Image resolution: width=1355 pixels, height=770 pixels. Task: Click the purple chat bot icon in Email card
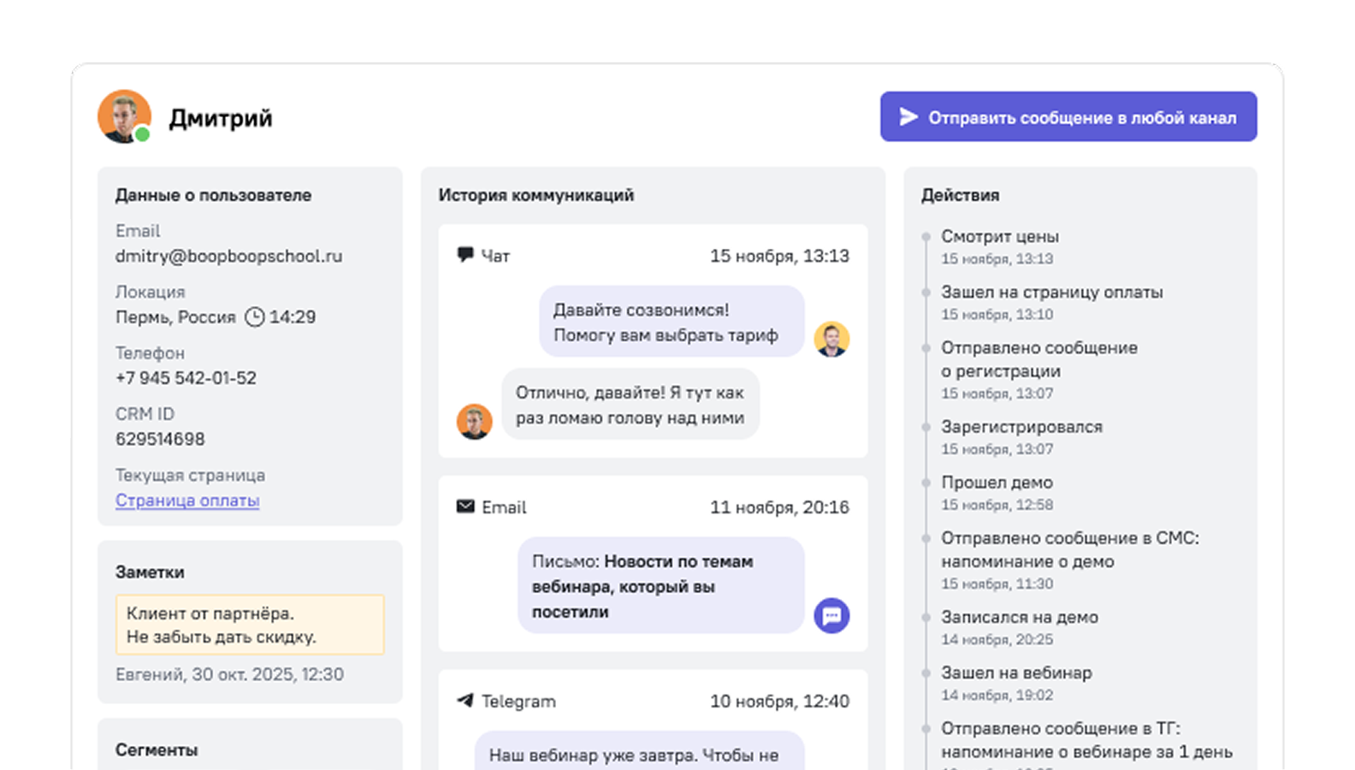coord(831,615)
